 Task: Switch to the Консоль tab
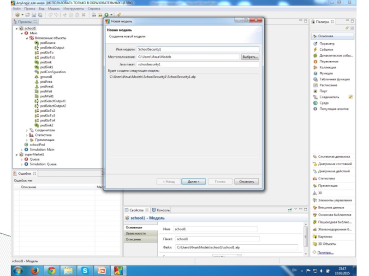click(161, 210)
